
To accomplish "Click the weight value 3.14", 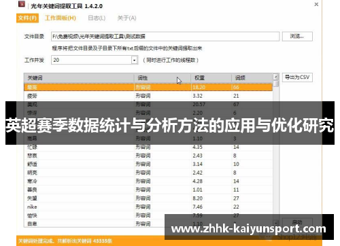I will pyautogui.click(x=197, y=164).
